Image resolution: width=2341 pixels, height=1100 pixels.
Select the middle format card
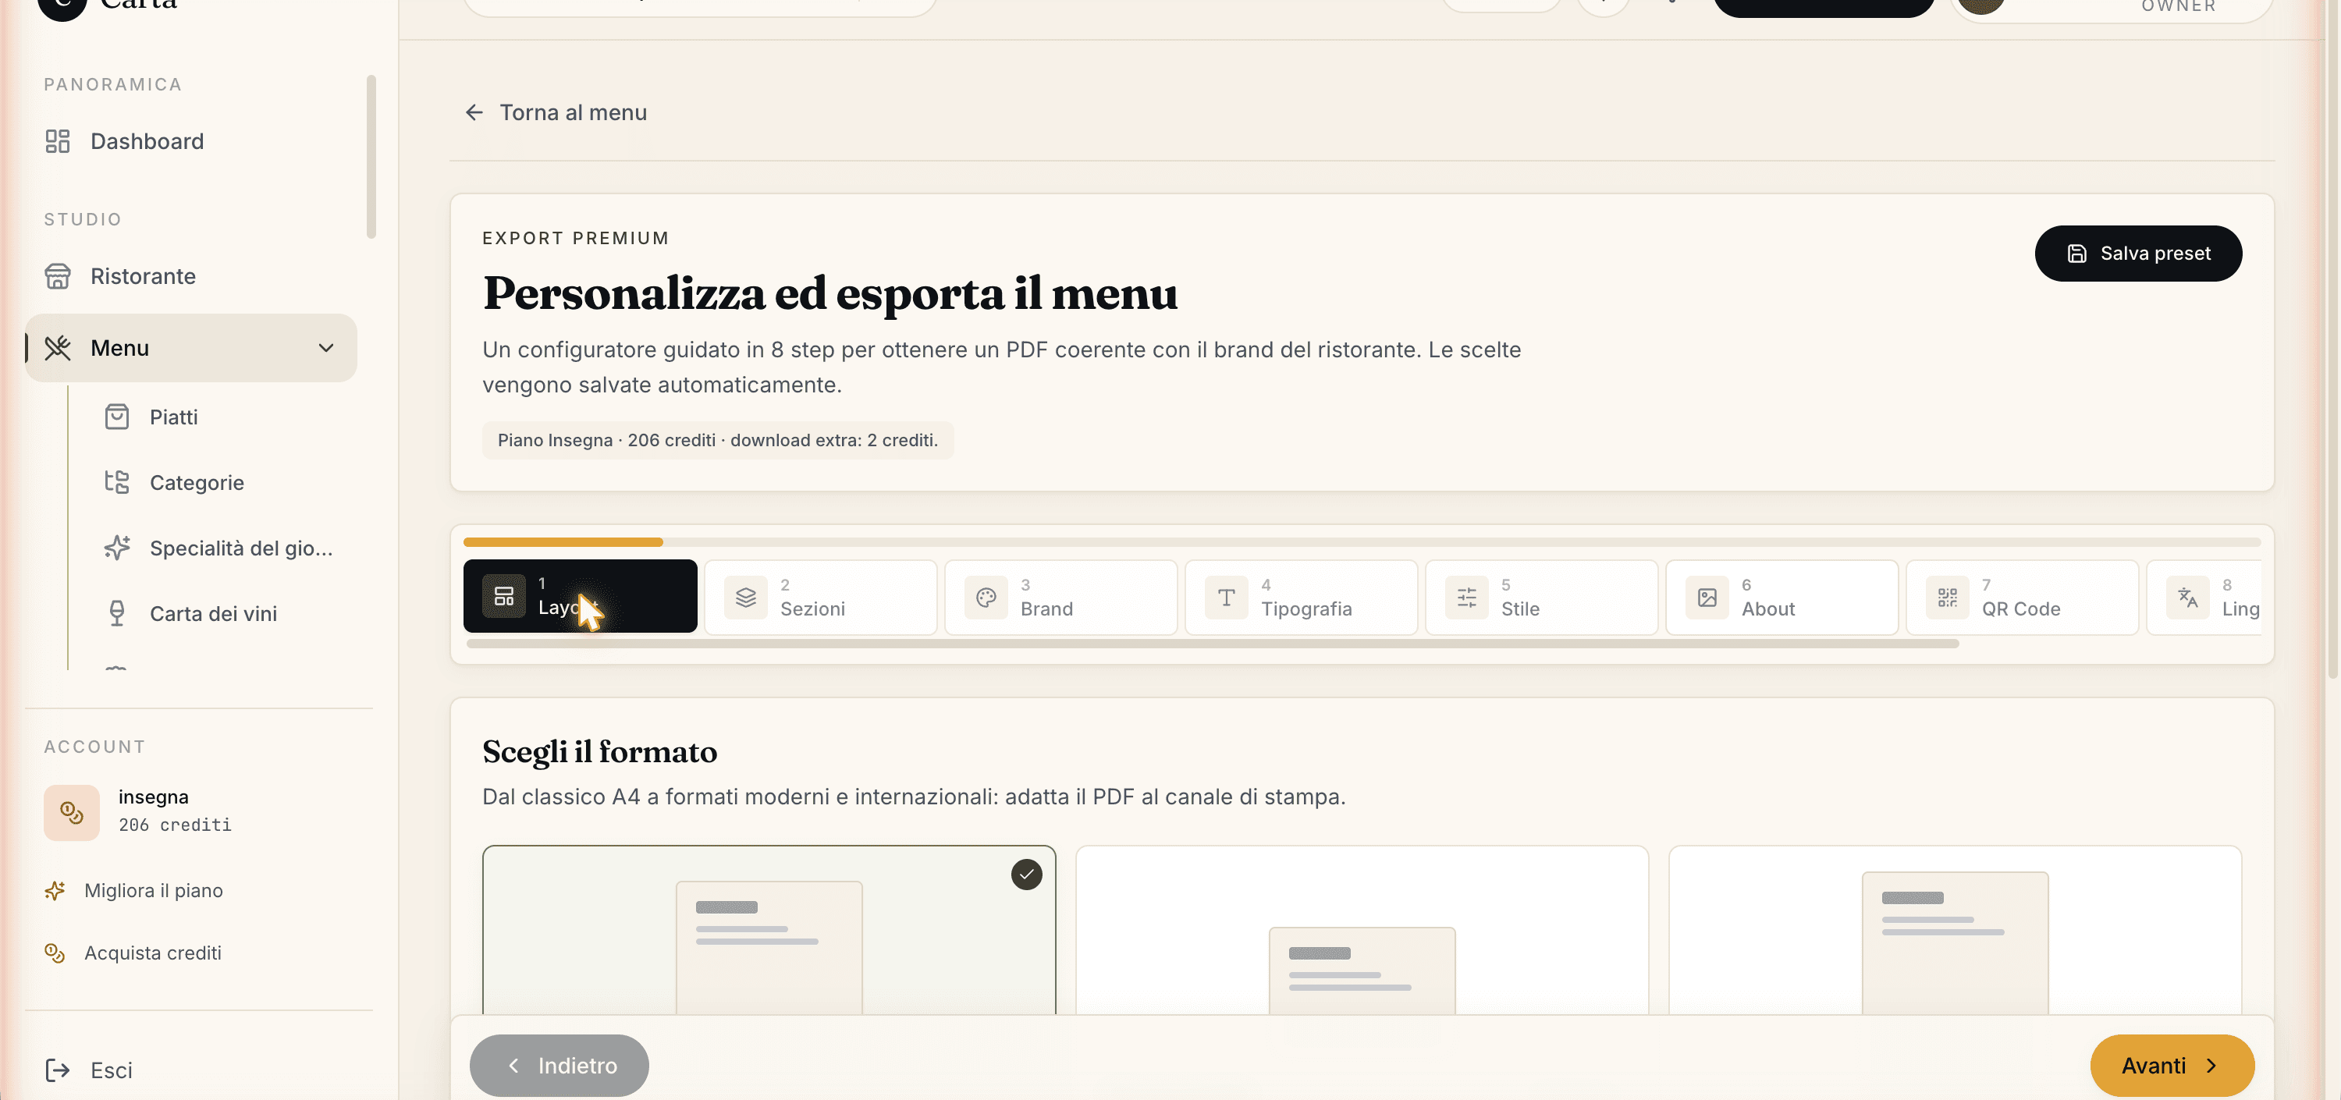tap(1362, 930)
